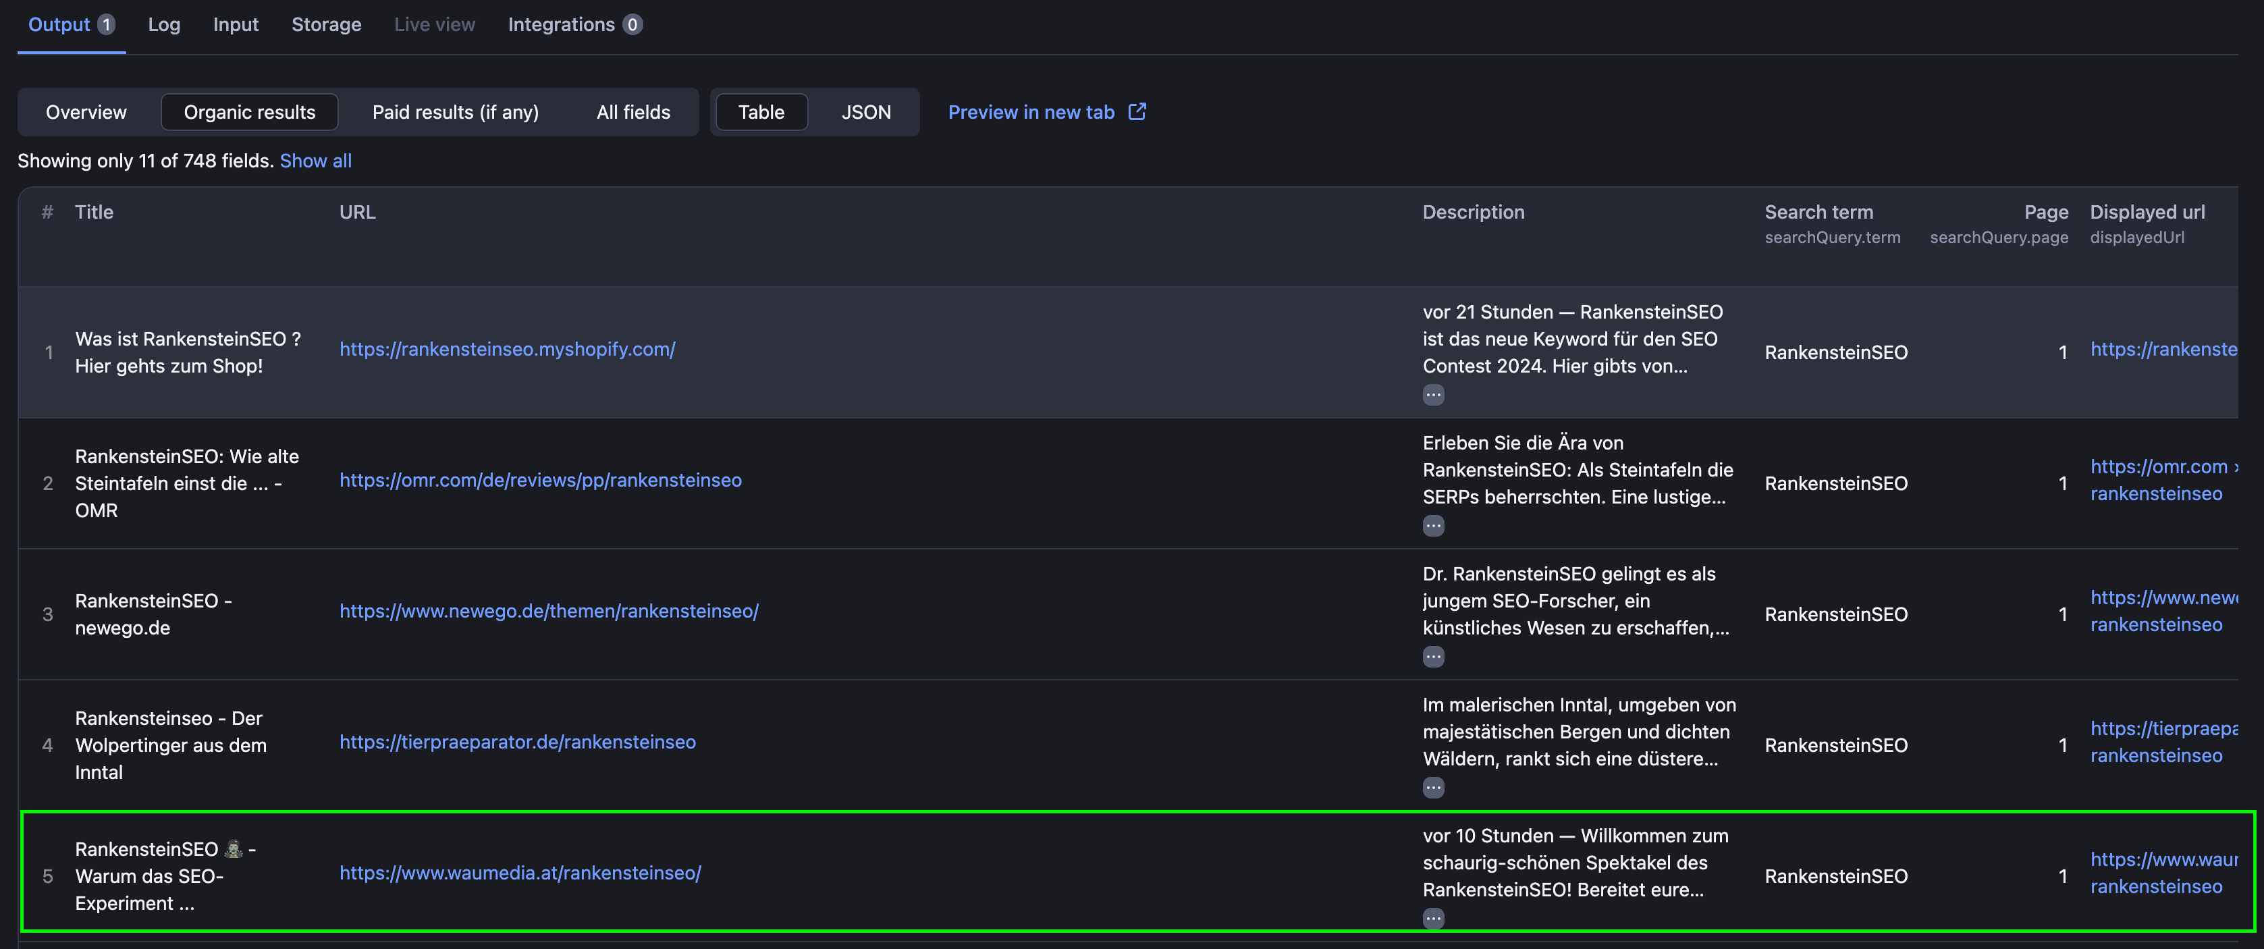Viewport: 2264px width, 949px height.
Task: Click the URL column header
Action: 357,212
